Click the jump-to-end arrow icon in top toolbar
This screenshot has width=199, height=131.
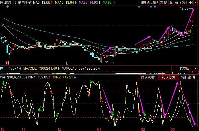click(191, 3)
